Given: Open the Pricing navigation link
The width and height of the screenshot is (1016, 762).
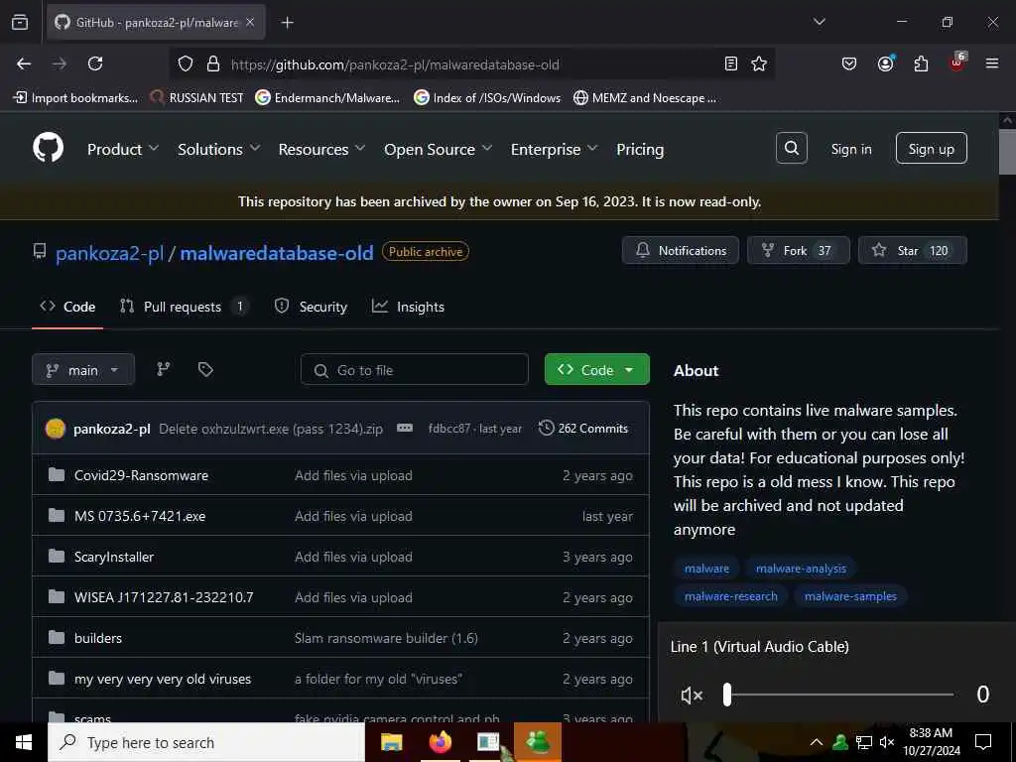Looking at the screenshot, I should (x=640, y=149).
